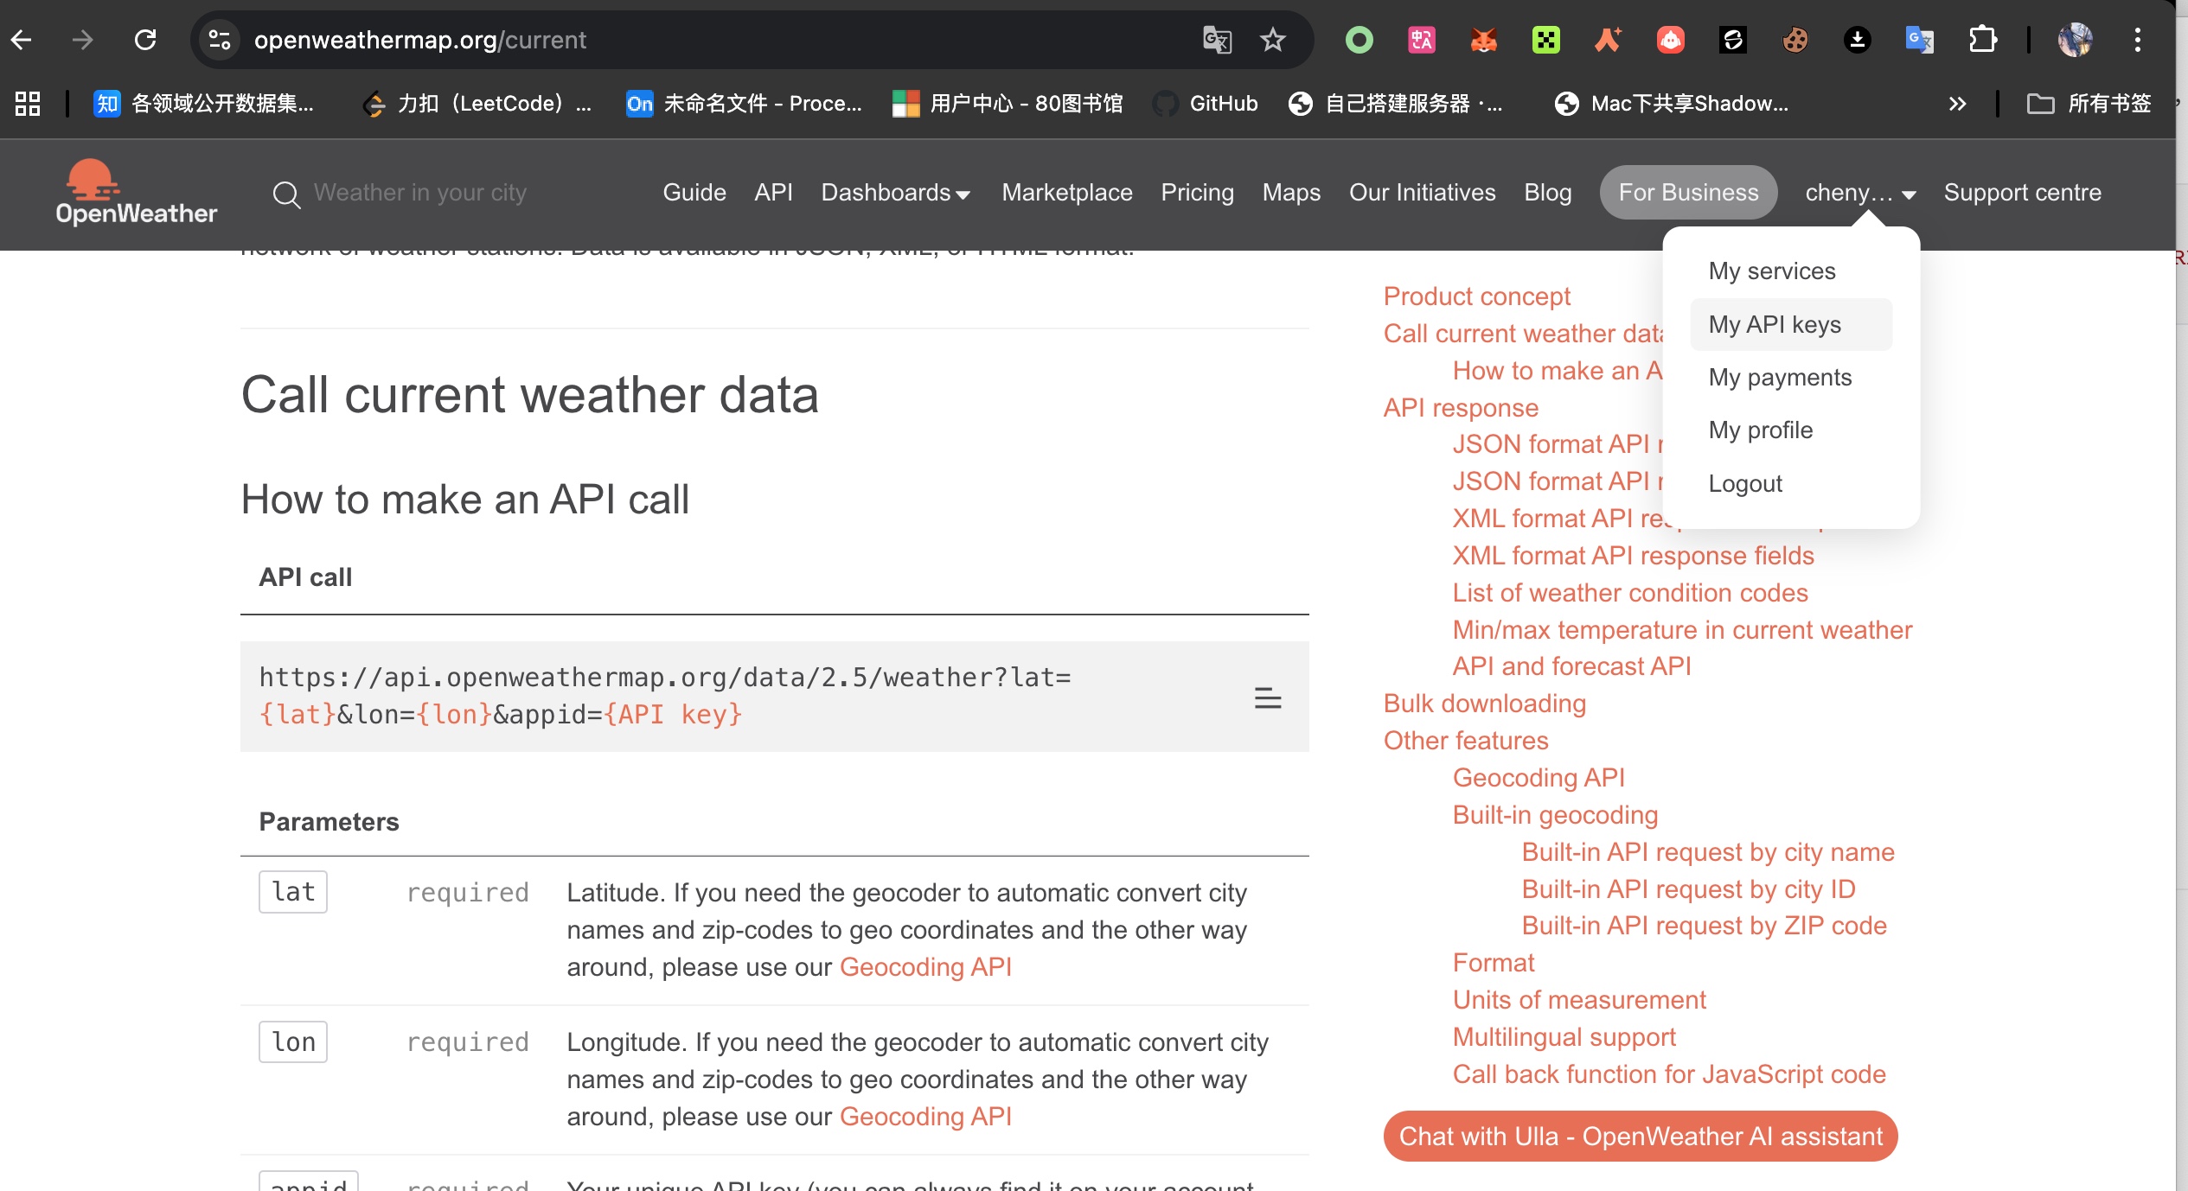The width and height of the screenshot is (2188, 1191).
Task: Click the browser forward arrow
Action: (82, 40)
